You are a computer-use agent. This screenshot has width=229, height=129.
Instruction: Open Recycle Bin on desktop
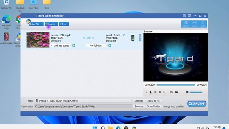tap(6, 4)
